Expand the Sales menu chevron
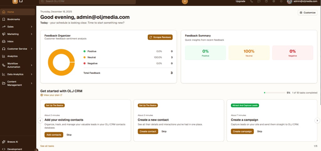The image size is (321, 151). [x=32, y=27]
